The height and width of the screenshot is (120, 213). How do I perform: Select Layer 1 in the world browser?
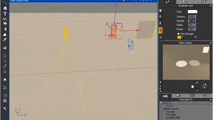coord(166,103)
